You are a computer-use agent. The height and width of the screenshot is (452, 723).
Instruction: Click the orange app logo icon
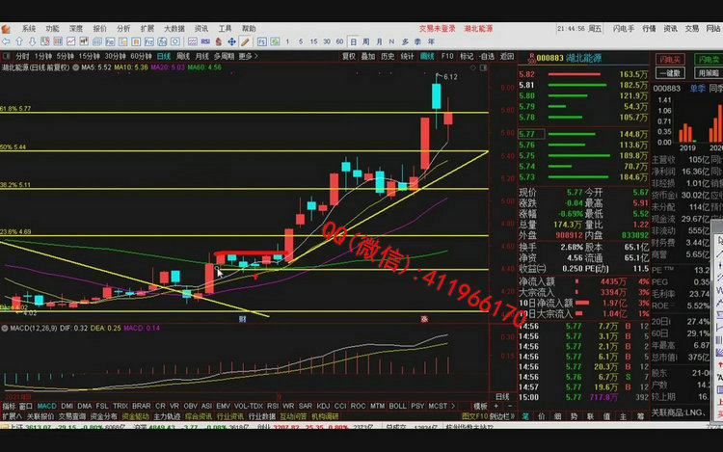click(x=6, y=29)
